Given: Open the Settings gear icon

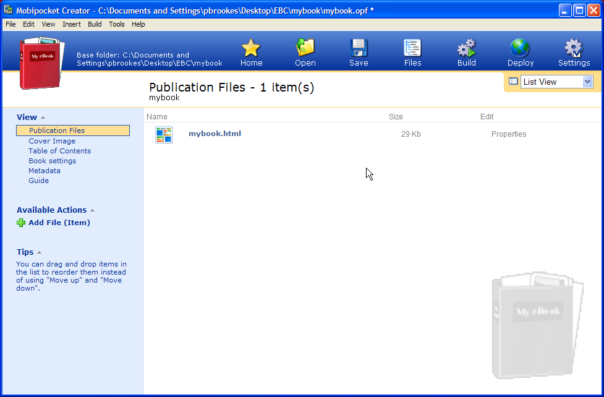Looking at the screenshot, I should click(574, 48).
